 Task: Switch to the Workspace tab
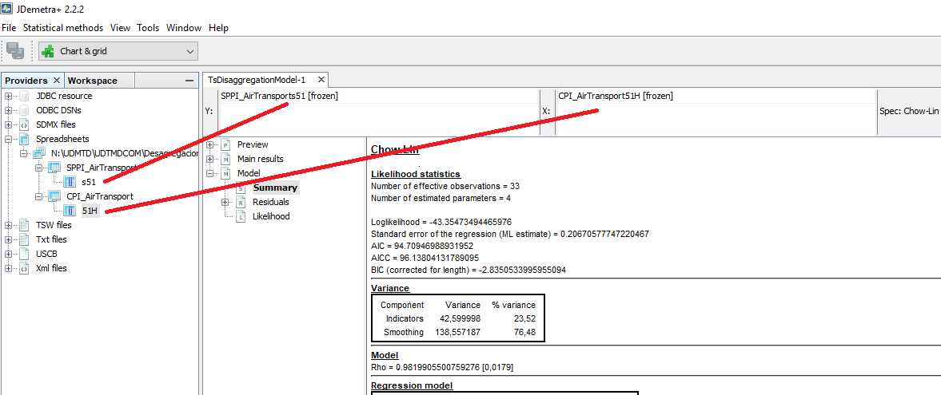tap(93, 81)
